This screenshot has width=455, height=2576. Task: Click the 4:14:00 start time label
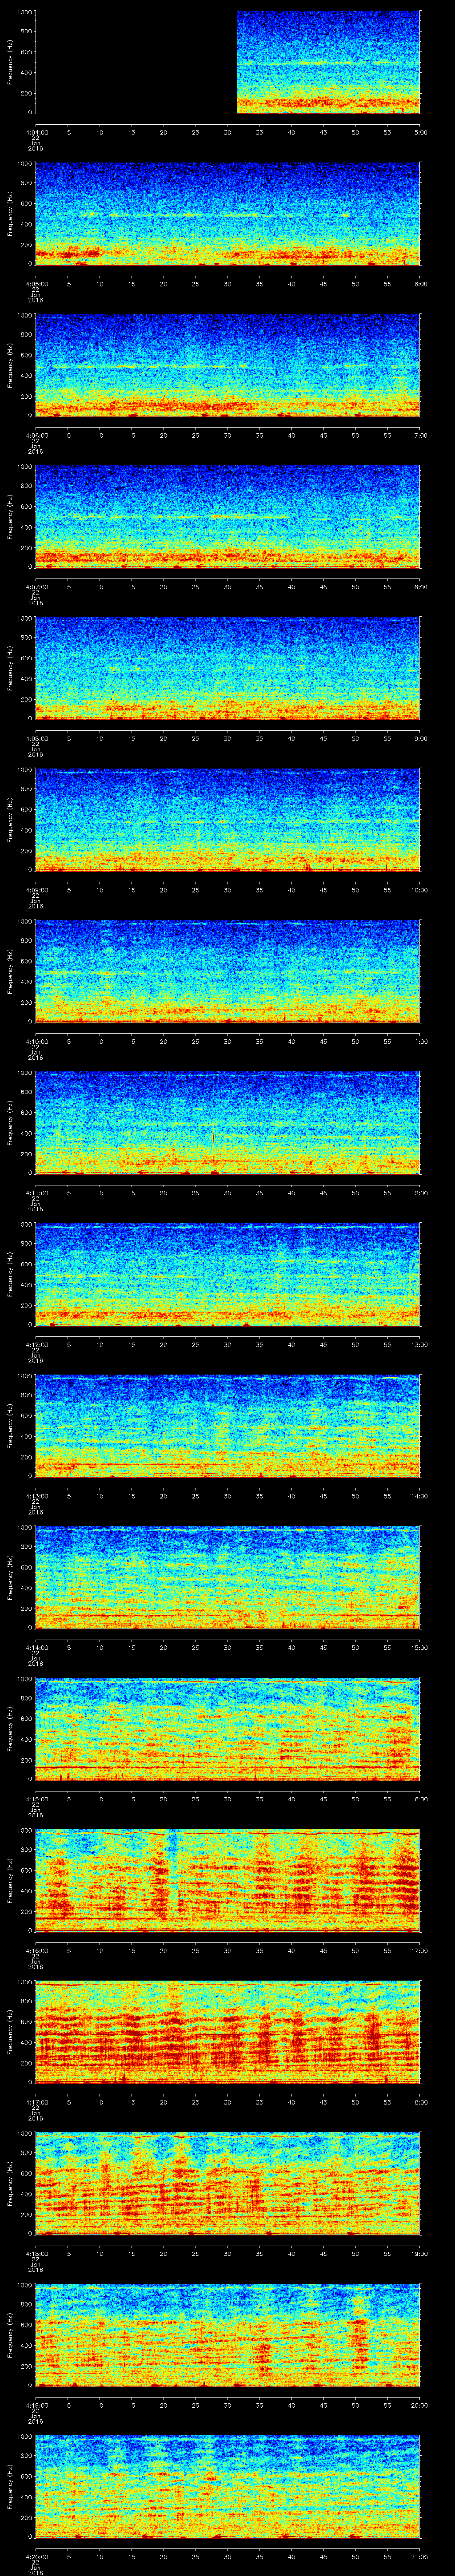click(x=36, y=1647)
